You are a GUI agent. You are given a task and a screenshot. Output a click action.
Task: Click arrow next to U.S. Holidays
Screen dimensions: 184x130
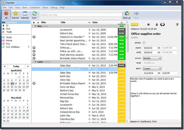point(29,47)
